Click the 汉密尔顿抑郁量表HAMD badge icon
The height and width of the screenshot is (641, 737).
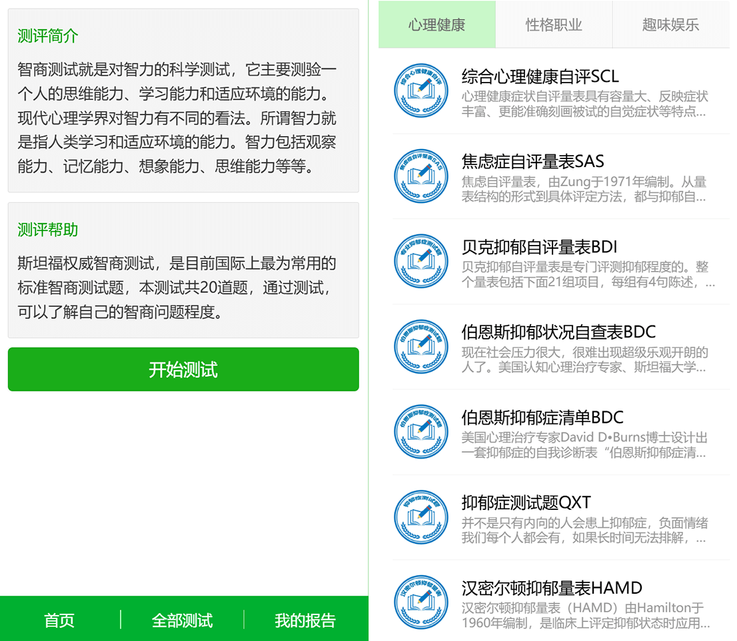point(421,601)
